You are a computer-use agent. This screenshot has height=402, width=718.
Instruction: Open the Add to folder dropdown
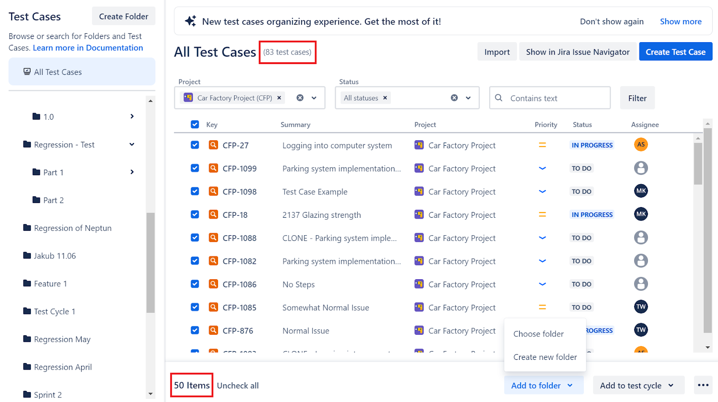tap(544, 385)
